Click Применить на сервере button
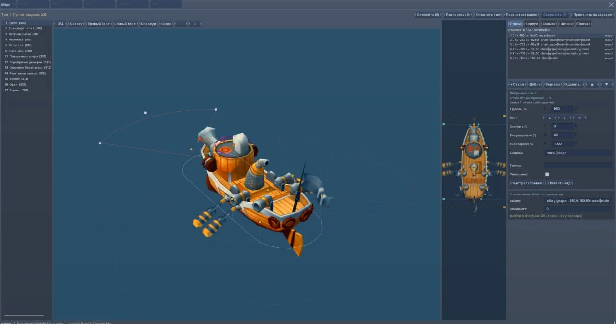This screenshot has height=324, width=616. pos(592,15)
